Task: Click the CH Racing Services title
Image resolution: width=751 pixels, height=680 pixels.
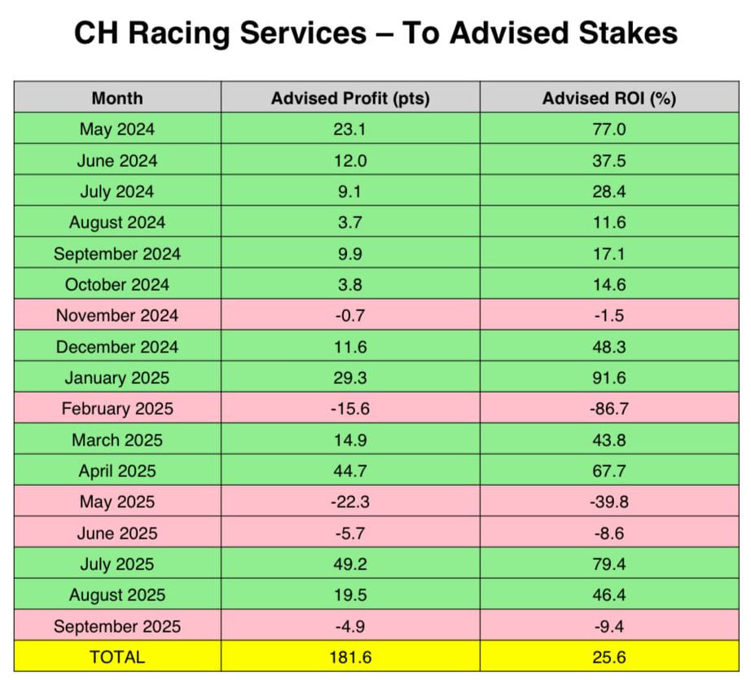Action: (x=375, y=33)
